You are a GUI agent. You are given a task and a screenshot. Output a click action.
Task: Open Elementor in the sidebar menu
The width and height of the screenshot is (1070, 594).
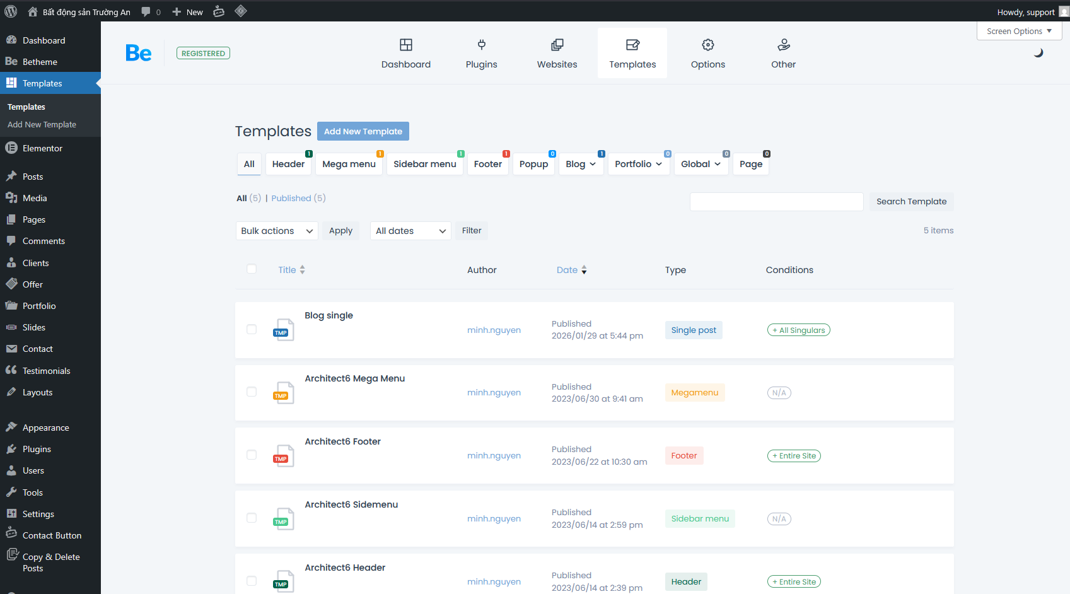[x=42, y=148]
